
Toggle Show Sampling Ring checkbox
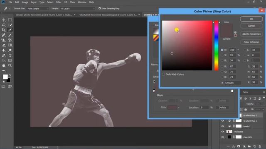(100, 8)
